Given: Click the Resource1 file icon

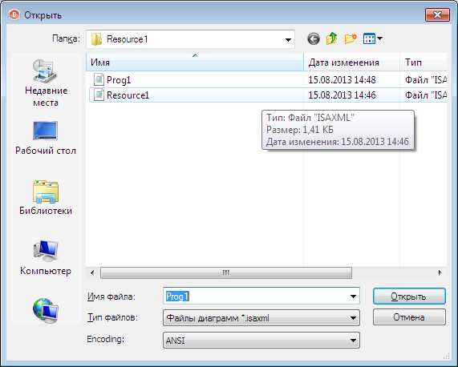Looking at the screenshot, I should [x=99, y=95].
